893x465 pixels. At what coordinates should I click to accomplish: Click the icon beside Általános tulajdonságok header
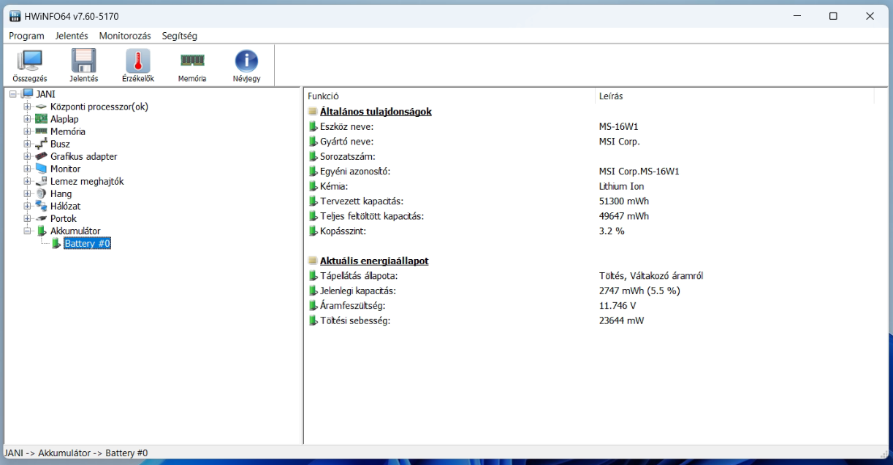(x=313, y=112)
